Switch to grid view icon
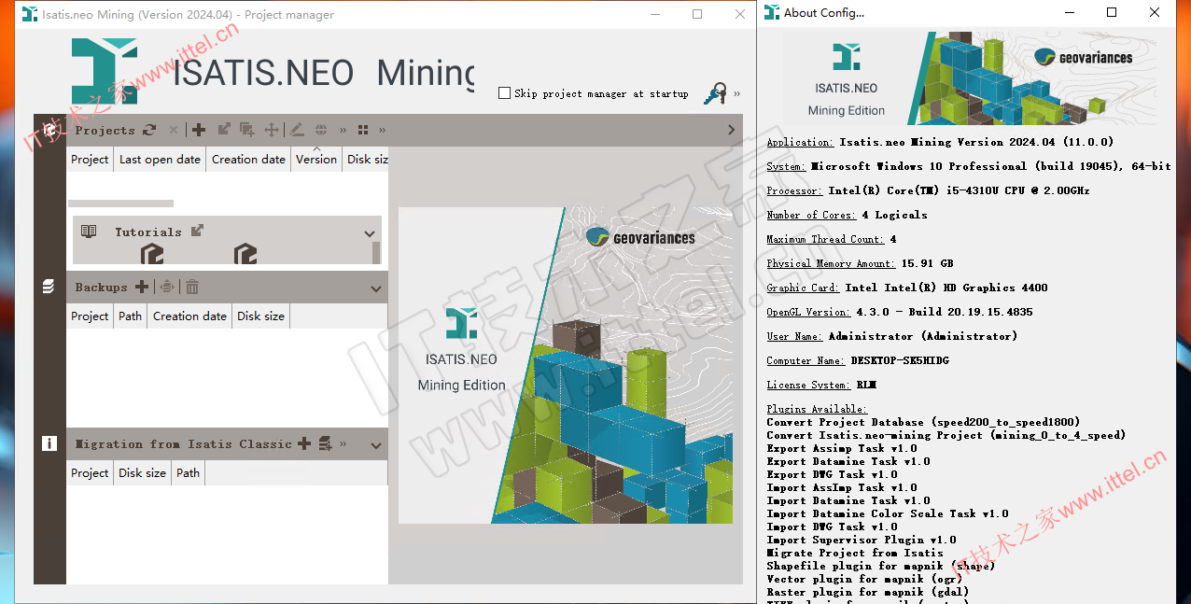This screenshot has height=604, width=1191. point(363,130)
